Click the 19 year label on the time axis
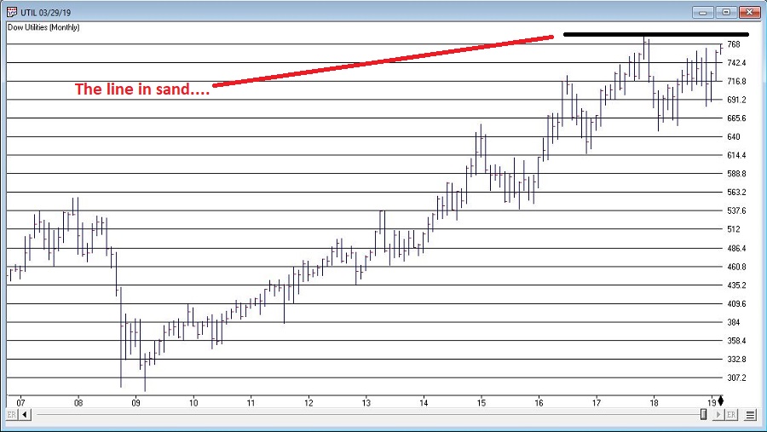This screenshot has width=767, height=432. click(712, 403)
